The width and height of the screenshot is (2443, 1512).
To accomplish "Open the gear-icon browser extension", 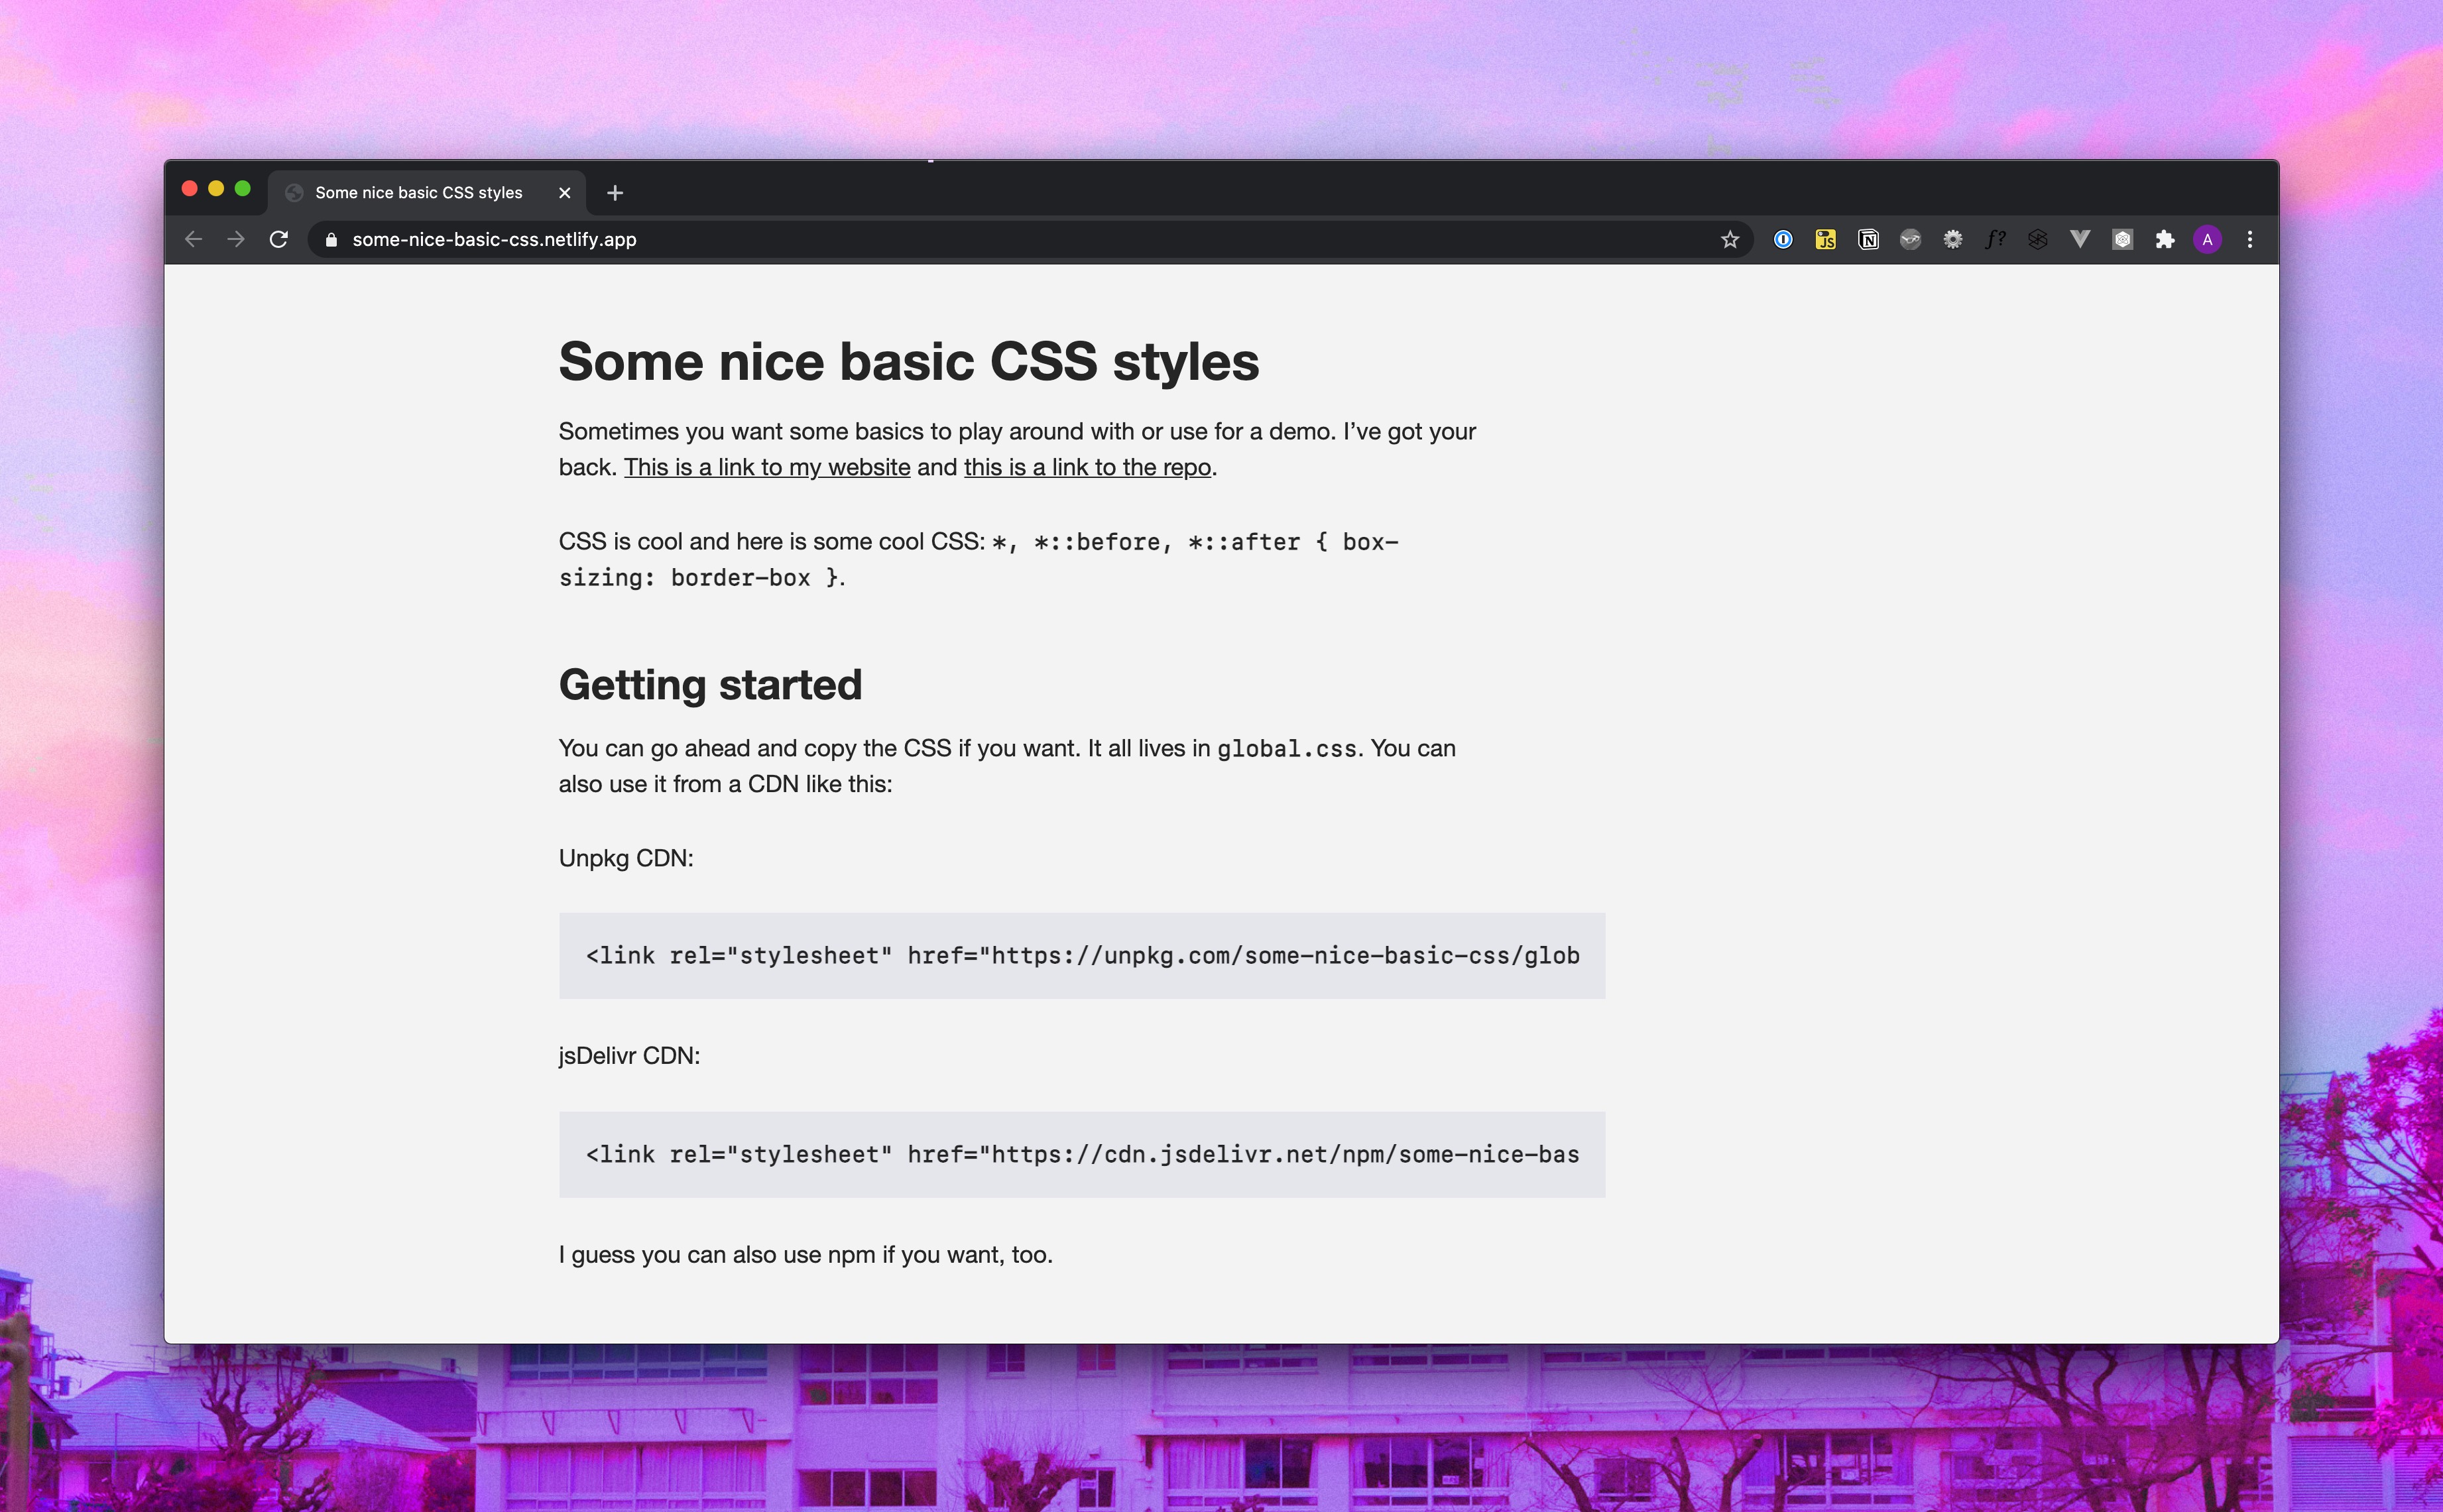I will 1953,239.
